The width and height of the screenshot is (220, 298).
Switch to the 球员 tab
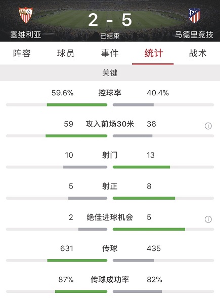[66, 53]
